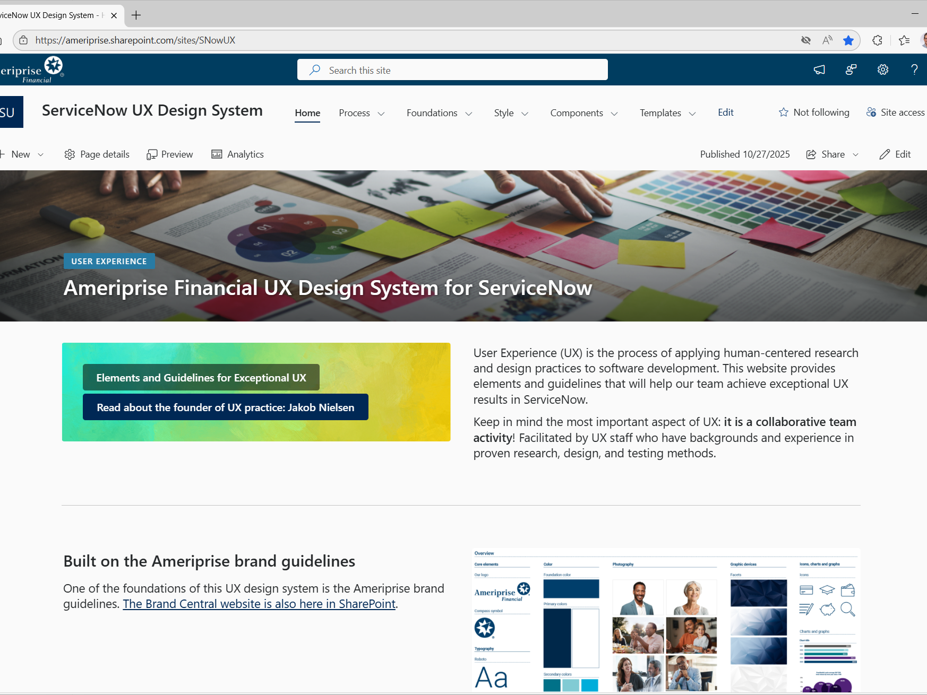The width and height of the screenshot is (927, 695).
Task: Open the browser Extensions icon
Action: click(877, 40)
